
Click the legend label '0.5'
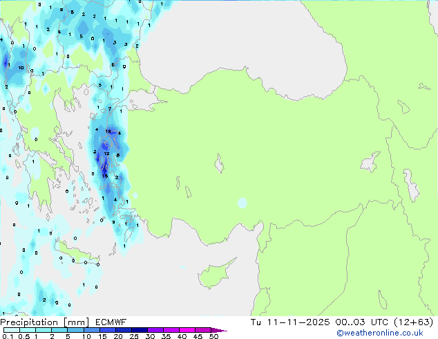(x=23, y=336)
